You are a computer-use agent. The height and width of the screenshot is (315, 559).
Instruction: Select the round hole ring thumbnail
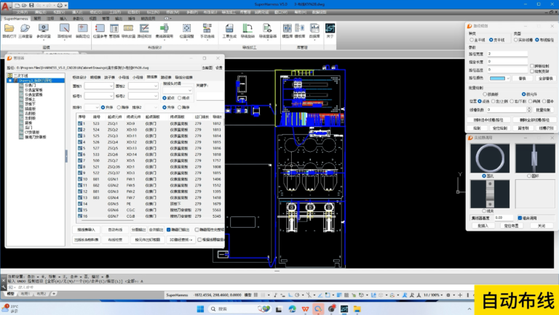[x=490, y=158]
